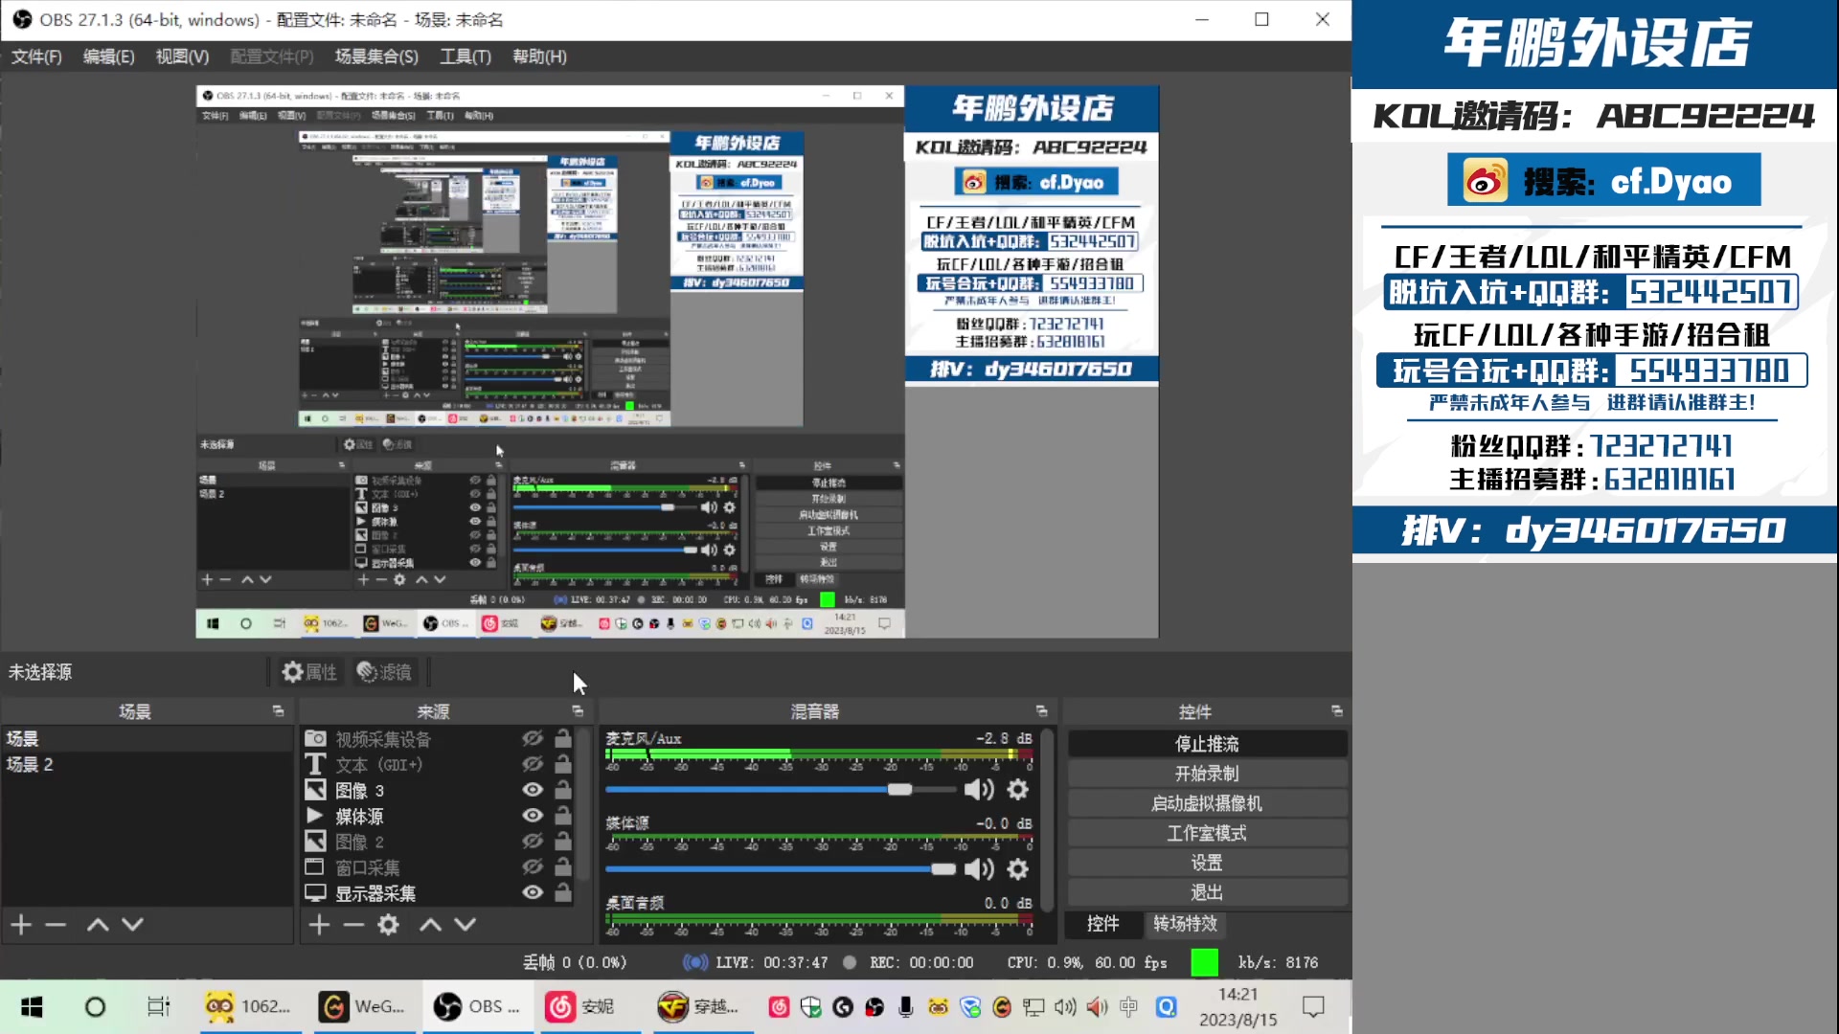
Task: Open OBS 设置 settings
Action: click(x=1207, y=863)
